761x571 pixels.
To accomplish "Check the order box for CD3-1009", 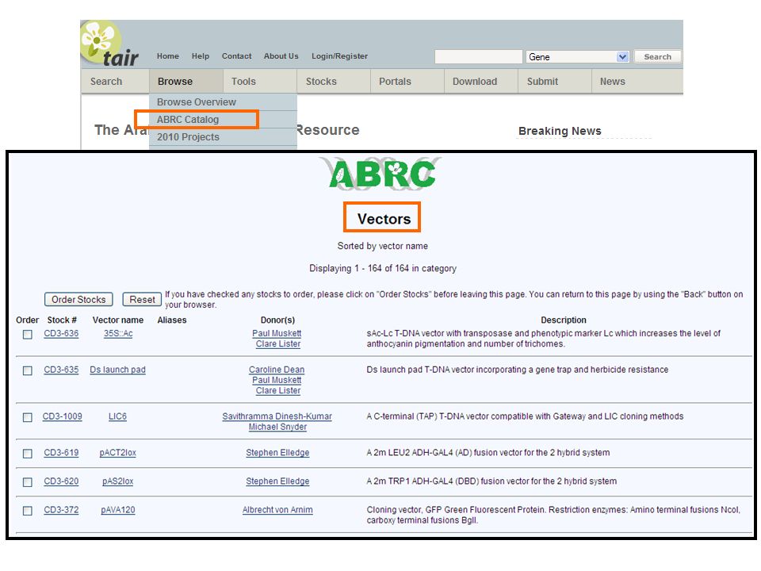I will 28,417.
